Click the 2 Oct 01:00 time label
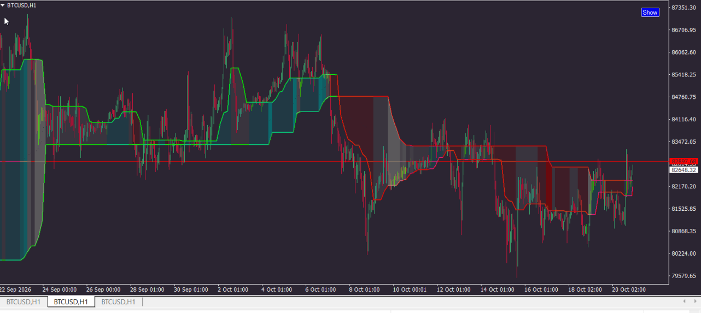The height and width of the screenshot is (313, 701). [x=233, y=290]
